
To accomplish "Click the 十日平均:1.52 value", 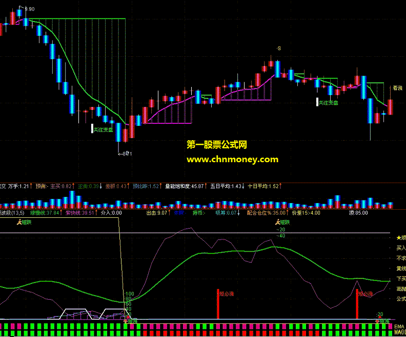I will click(x=263, y=186).
